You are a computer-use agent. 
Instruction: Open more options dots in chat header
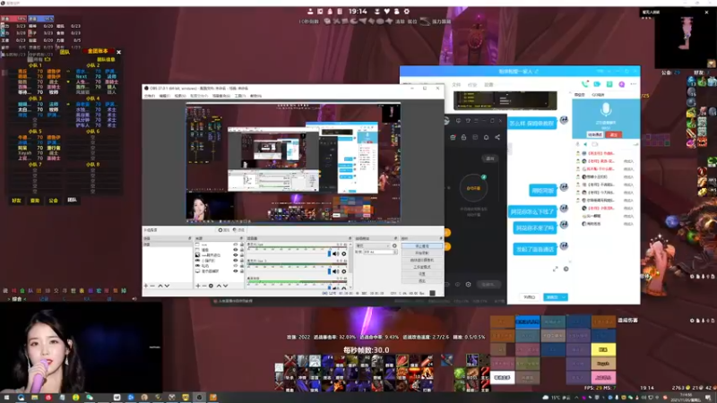coord(634,84)
